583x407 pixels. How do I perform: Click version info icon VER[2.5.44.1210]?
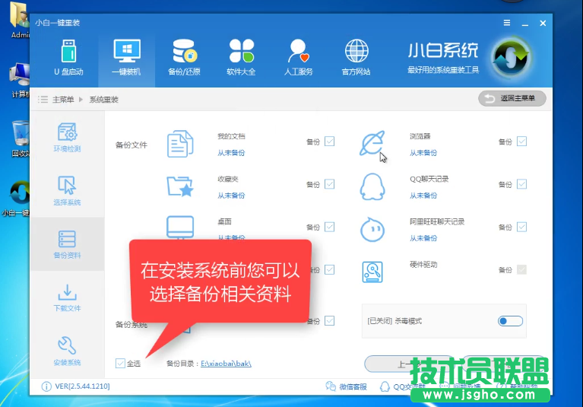click(x=46, y=386)
